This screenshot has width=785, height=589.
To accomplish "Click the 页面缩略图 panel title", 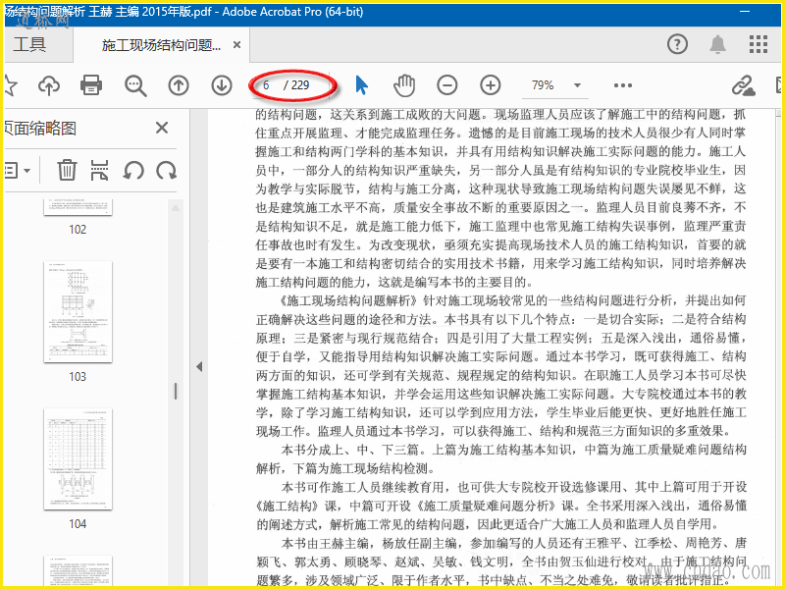I will click(x=40, y=129).
